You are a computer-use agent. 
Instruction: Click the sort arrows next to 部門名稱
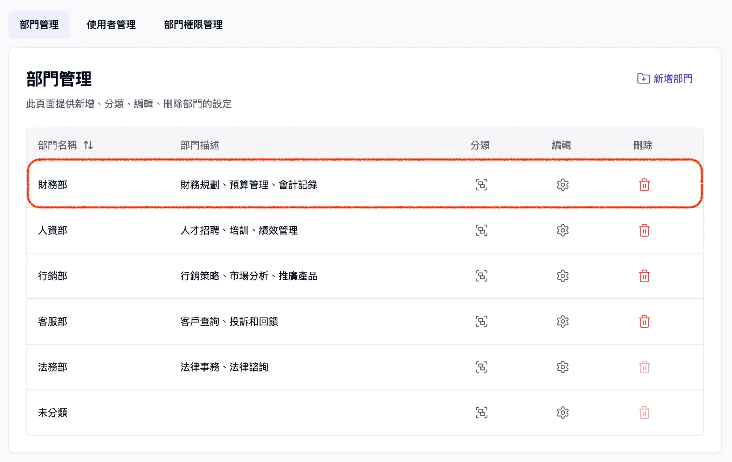click(x=88, y=145)
